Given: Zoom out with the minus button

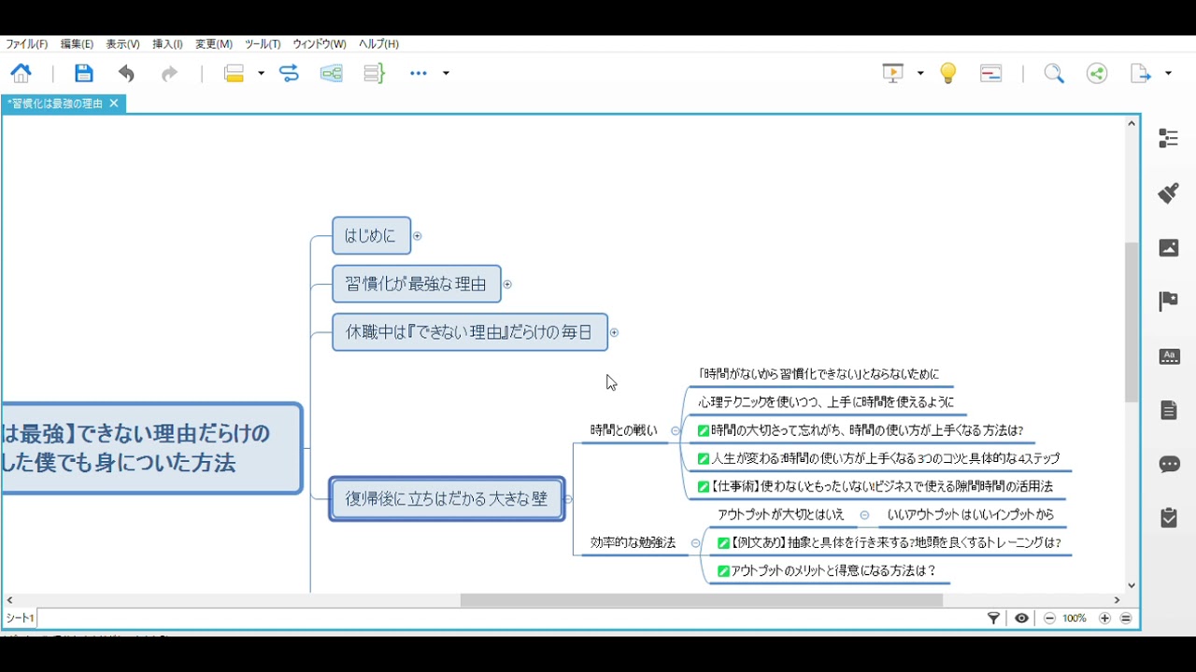Looking at the screenshot, I should pyautogui.click(x=1049, y=618).
